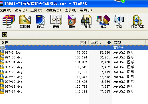Click the packed size 25,526
The height and width of the screenshot is (104, 148).
(105, 52)
